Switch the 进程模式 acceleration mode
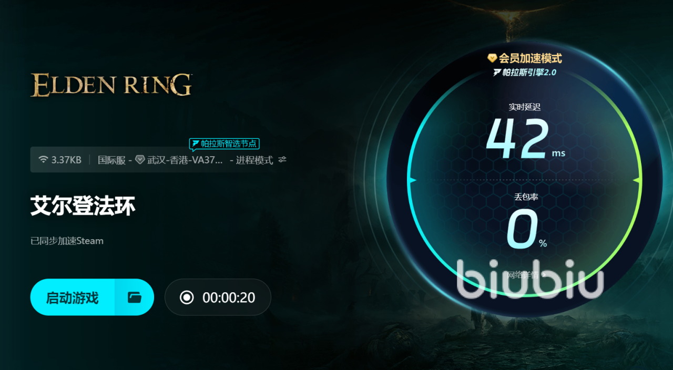673x370 pixels. tap(254, 160)
